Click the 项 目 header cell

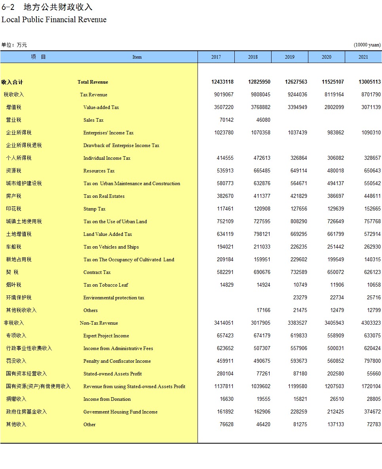point(38,57)
